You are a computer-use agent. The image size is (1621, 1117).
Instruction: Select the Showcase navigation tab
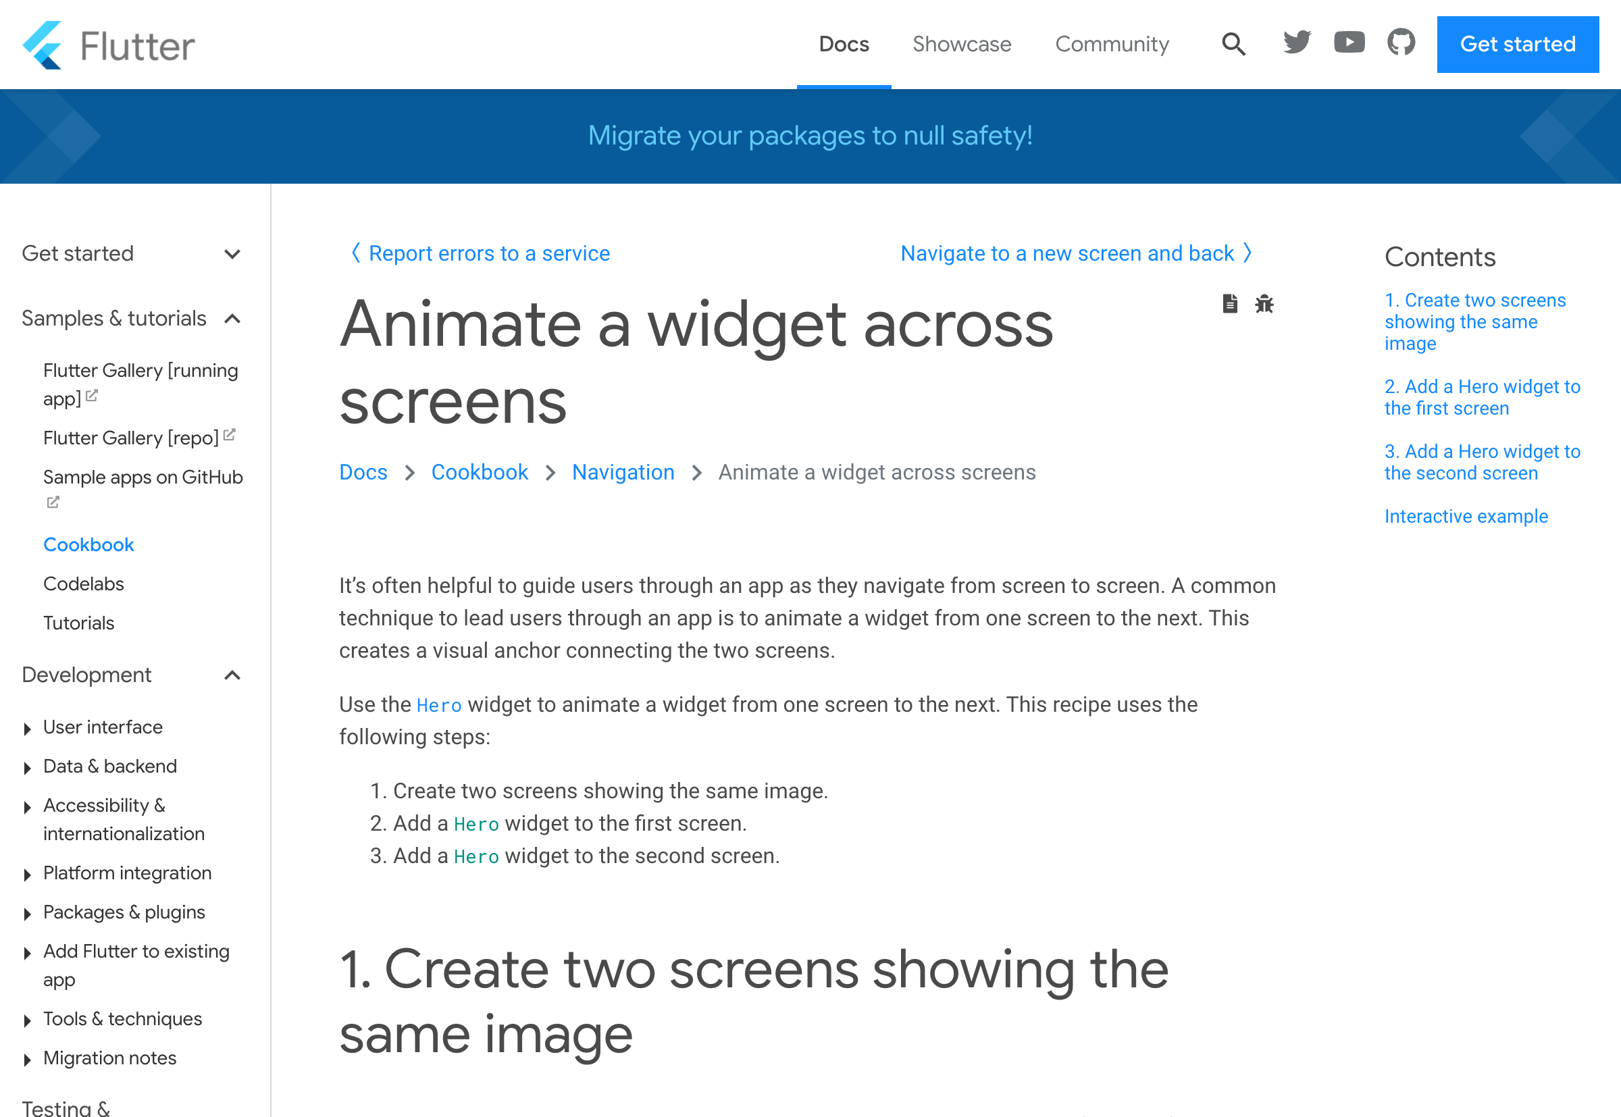pyautogui.click(x=960, y=45)
